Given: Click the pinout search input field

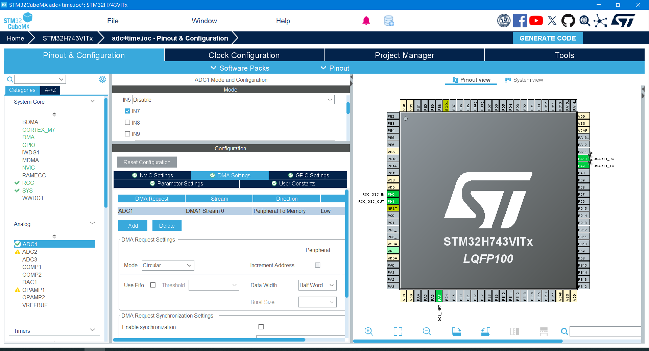Looking at the screenshot, I should tap(605, 331).
